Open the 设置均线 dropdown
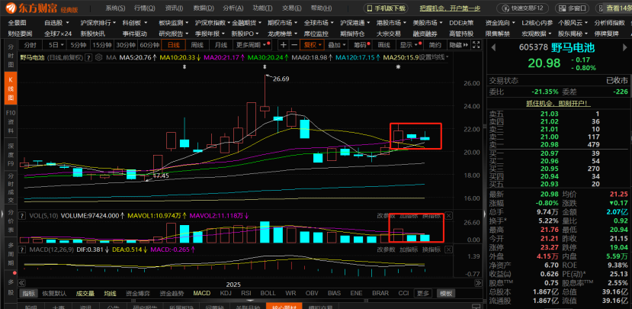This screenshot has width=632, height=309. coord(434,58)
